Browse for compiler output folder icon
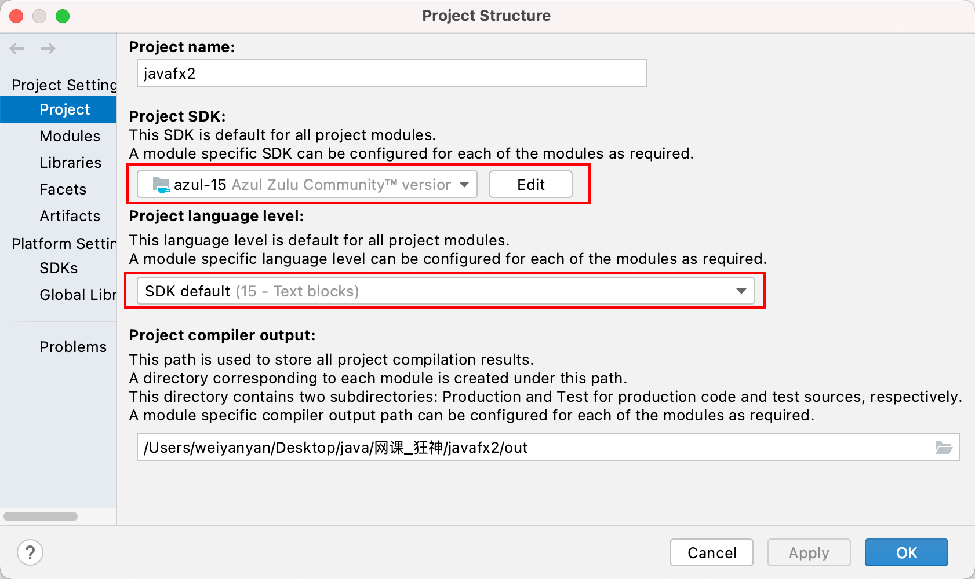 coord(943,448)
